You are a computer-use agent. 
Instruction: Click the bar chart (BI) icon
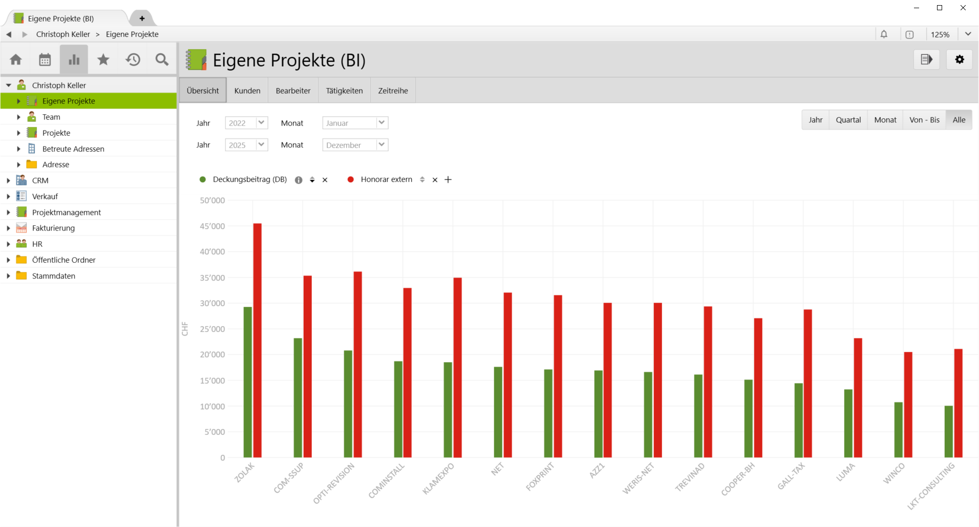point(74,59)
